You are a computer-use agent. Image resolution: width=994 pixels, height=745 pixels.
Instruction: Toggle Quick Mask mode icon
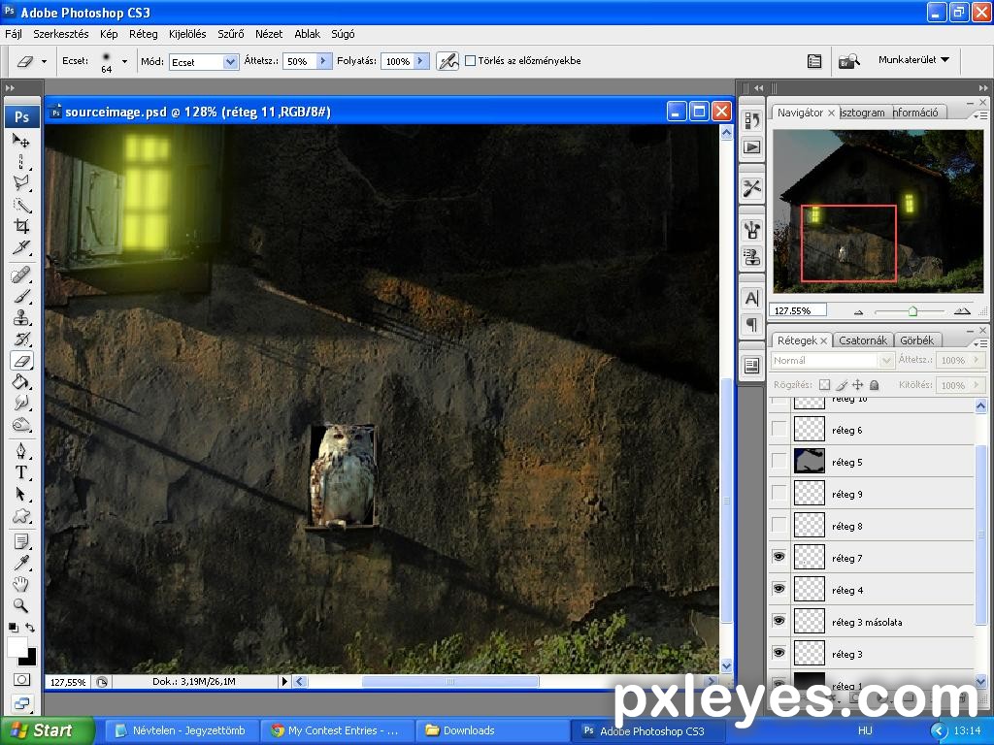(x=21, y=680)
